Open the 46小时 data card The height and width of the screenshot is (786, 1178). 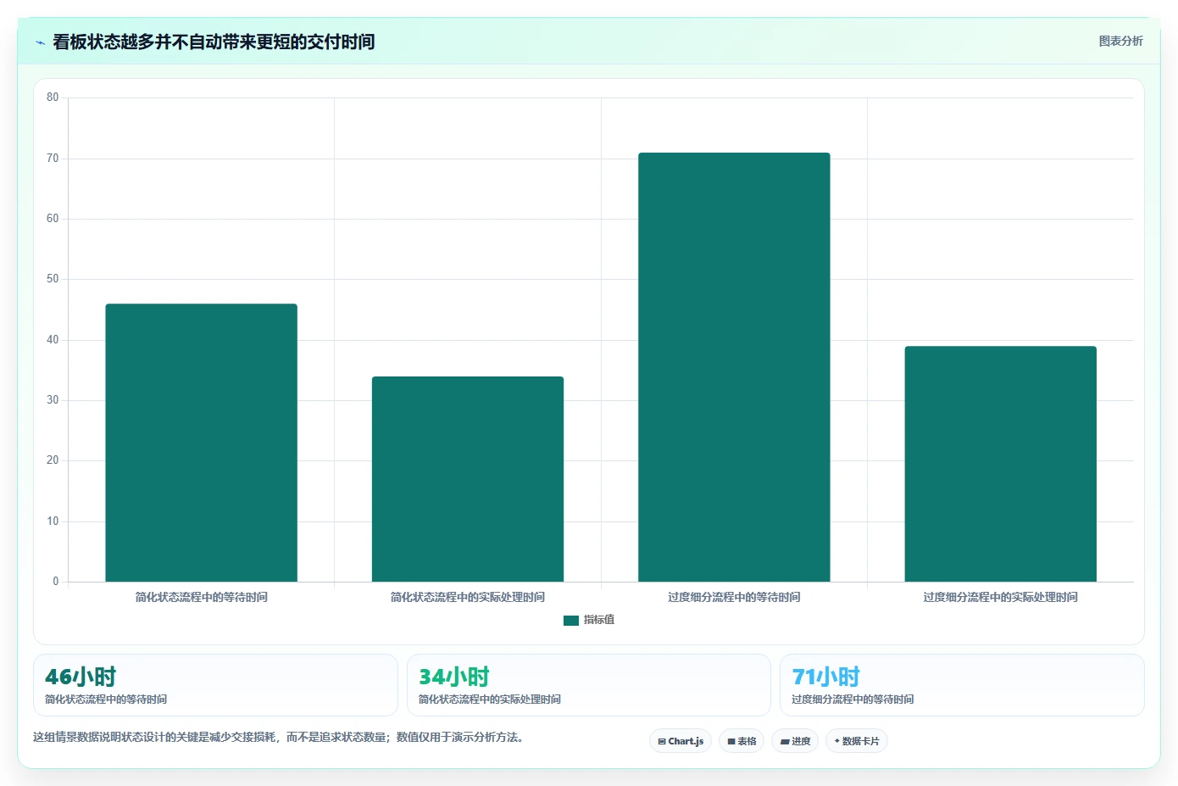point(215,685)
